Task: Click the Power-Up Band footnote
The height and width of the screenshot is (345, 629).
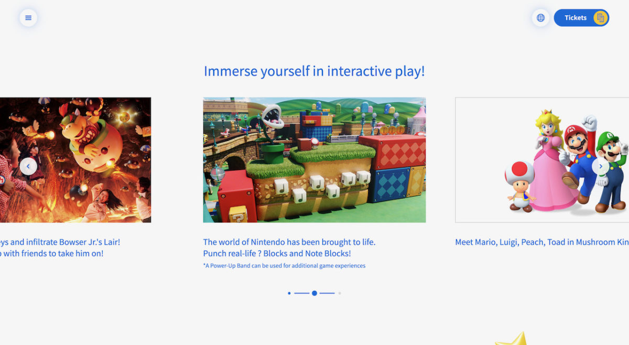Action: pyautogui.click(x=284, y=266)
